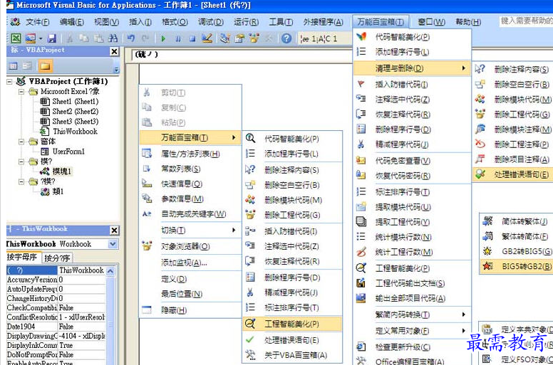Screen dimensions: 553x365
Task: Click the Find binoculars toolbar icon
Action: click(x=113, y=38)
